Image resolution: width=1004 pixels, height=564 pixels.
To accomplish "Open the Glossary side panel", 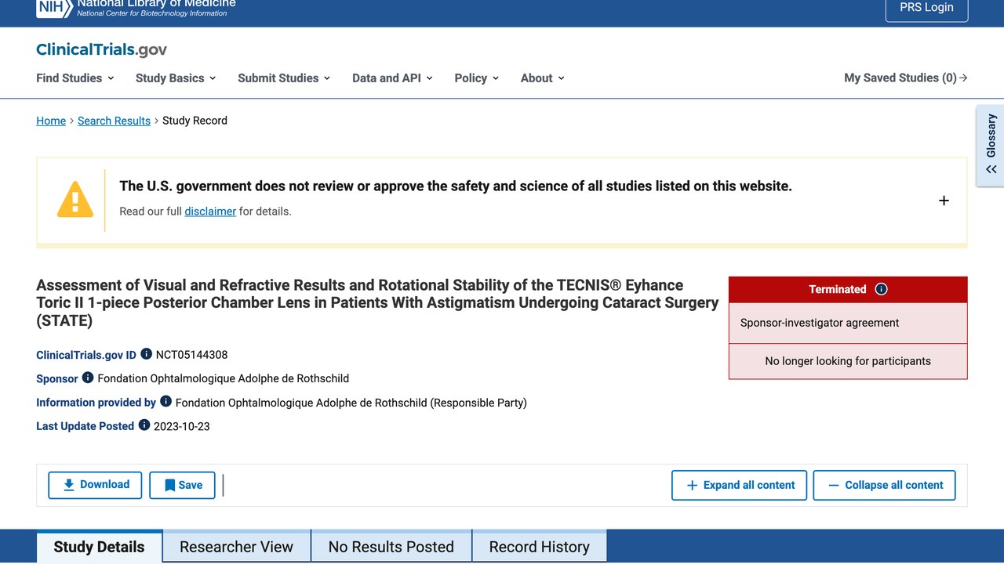I will coord(991,146).
